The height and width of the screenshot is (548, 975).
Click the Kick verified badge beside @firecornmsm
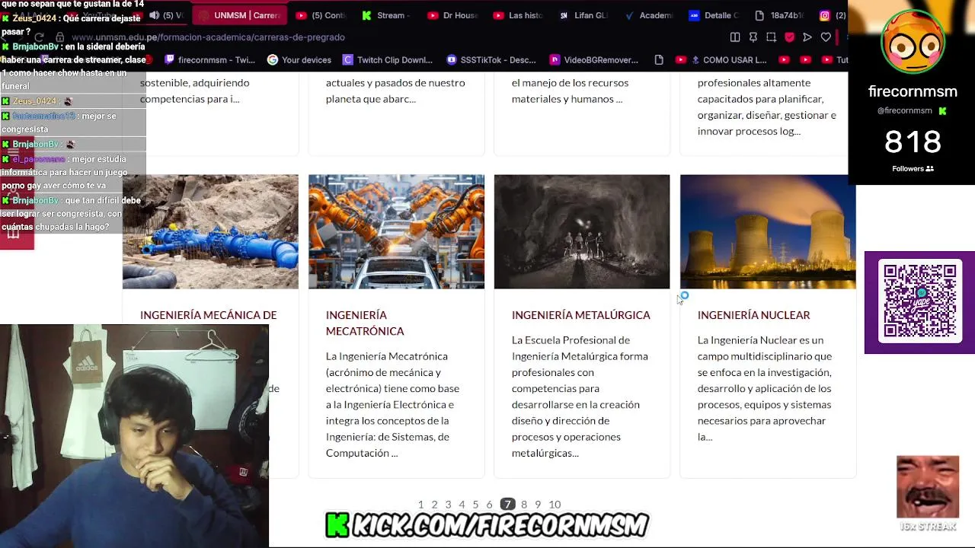pos(942,111)
